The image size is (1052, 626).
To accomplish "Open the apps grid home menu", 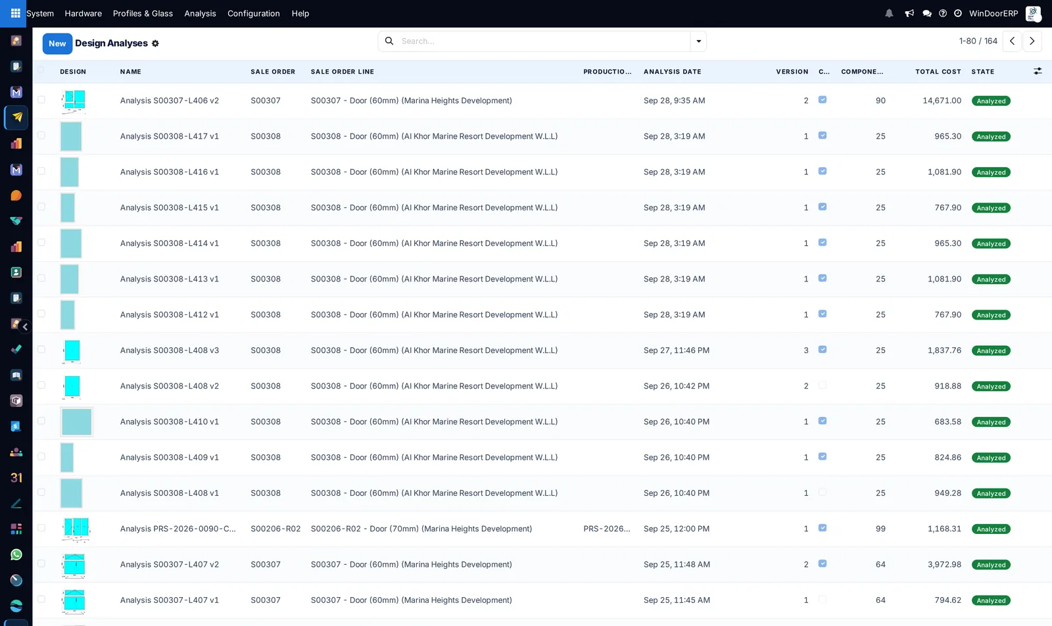I will click(16, 13).
